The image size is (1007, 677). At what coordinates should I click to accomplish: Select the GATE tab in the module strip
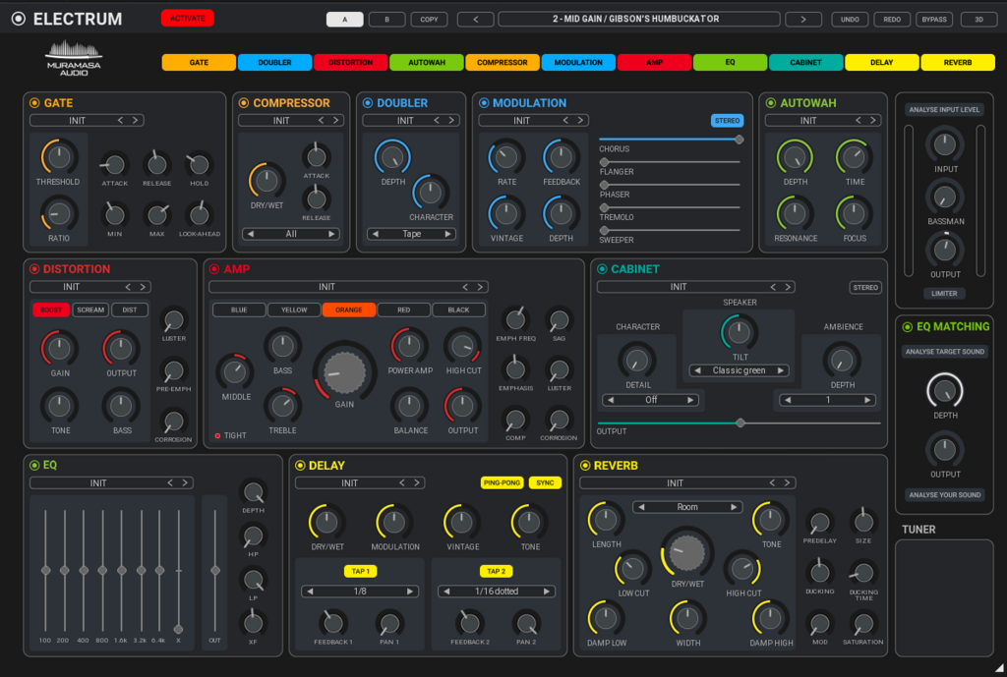(199, 62)
